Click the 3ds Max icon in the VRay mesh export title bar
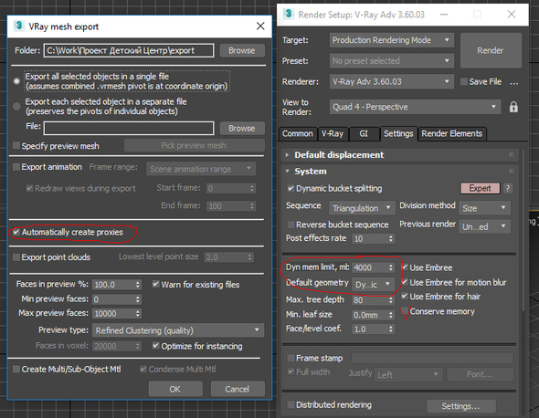539x418 pixels. point(18,26)
